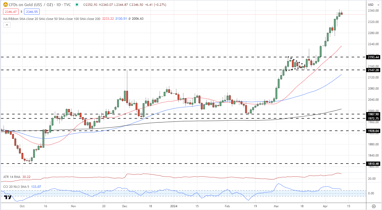Click the 20.00 ATR pane scale label
The width and height of the screenshot is (382, 210).
[372, 179]
